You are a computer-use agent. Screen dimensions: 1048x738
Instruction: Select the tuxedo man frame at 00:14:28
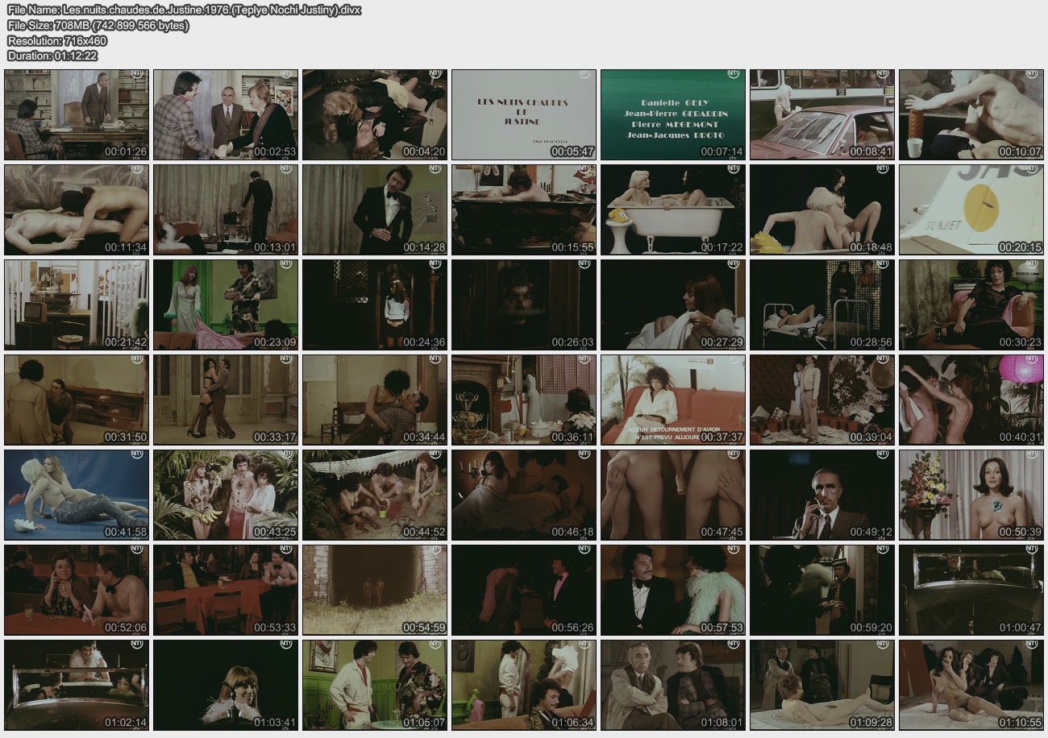coord(375,209)
